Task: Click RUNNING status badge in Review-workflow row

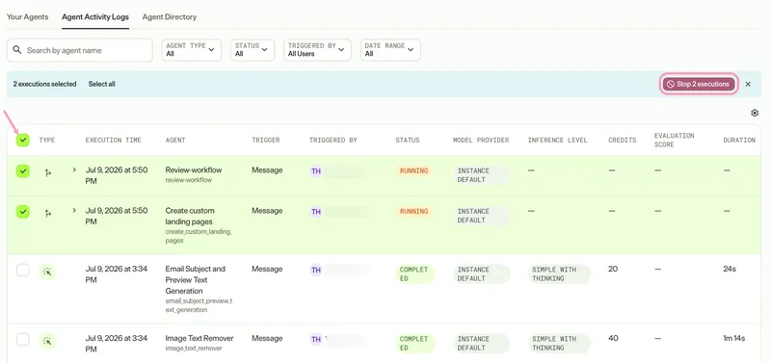Action: point(414,171)
